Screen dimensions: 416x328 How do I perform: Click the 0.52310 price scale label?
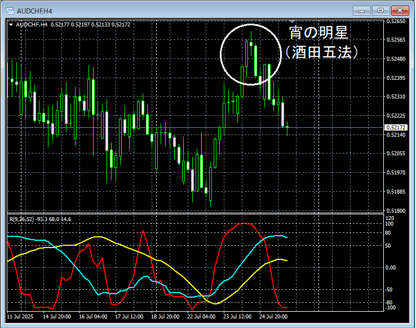pyautogui.click(x=396, y=97)
